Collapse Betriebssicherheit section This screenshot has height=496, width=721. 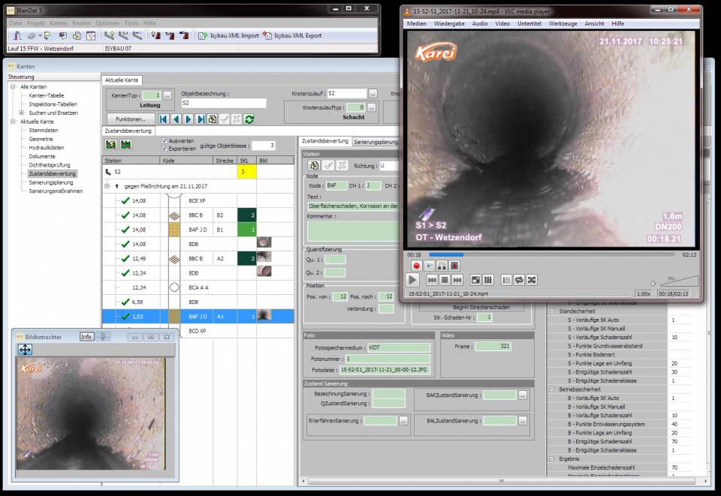[x=552, y=389]
